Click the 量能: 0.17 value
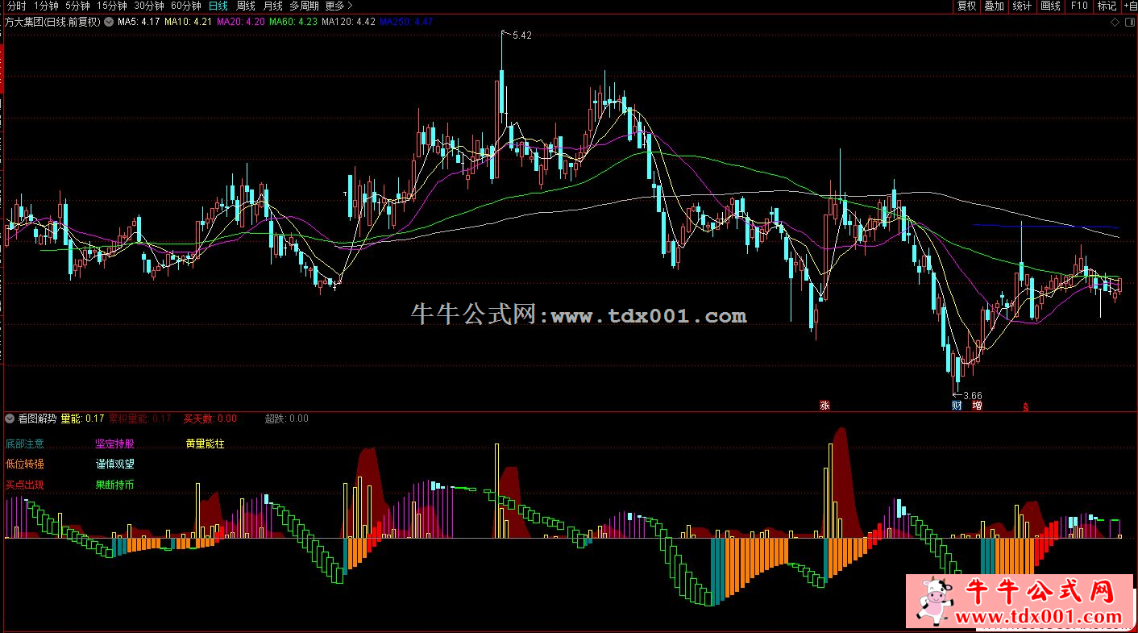1138x633 pixels. [x=83, y=418]
